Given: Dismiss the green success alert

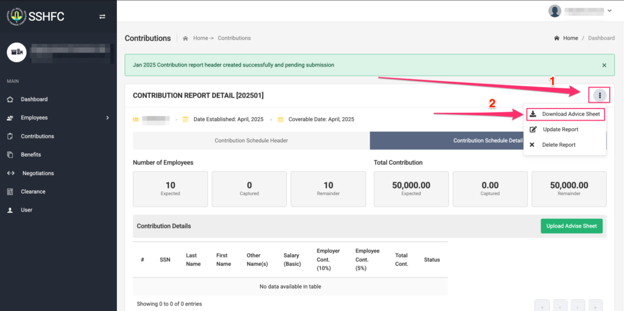Looking at the screenshot, I should (604, 65).
